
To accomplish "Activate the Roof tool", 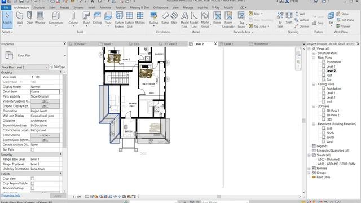I will [86, 19].
